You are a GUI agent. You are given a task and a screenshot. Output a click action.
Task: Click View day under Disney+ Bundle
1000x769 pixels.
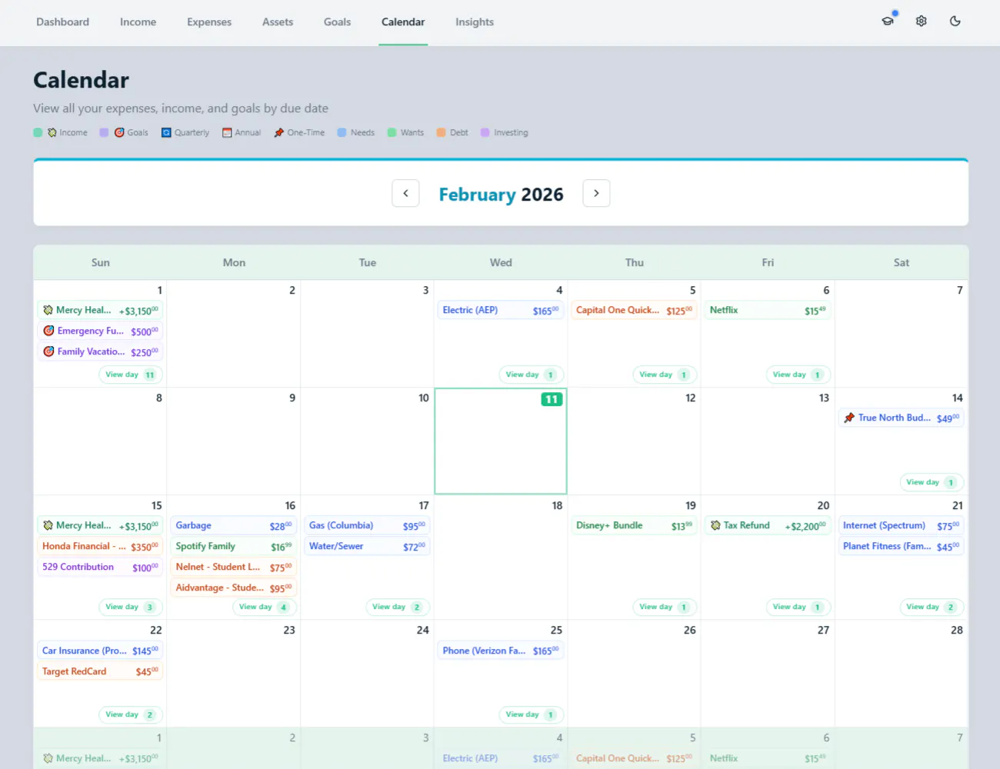pos(665,607)
